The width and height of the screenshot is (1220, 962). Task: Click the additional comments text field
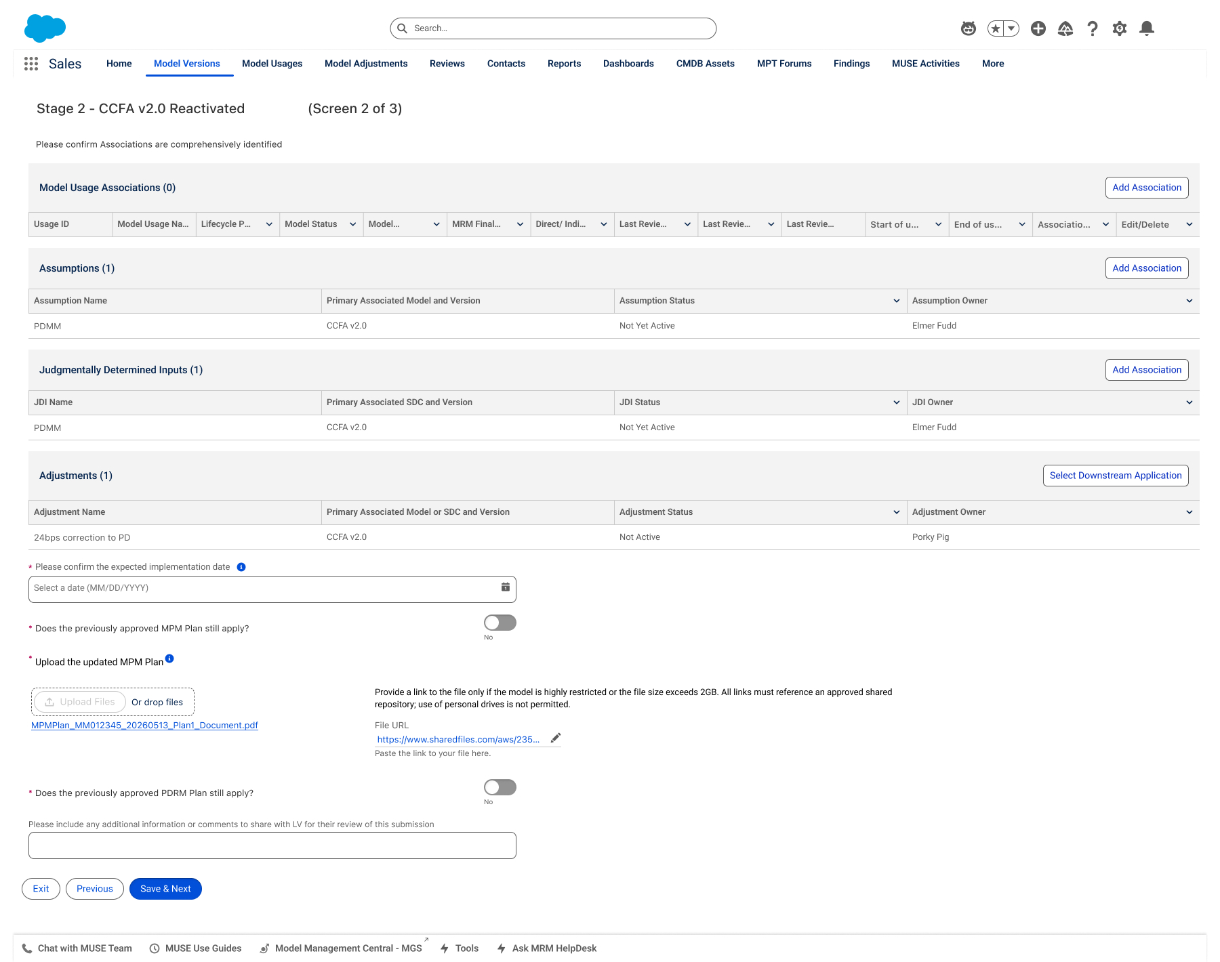tap(272, 845)
